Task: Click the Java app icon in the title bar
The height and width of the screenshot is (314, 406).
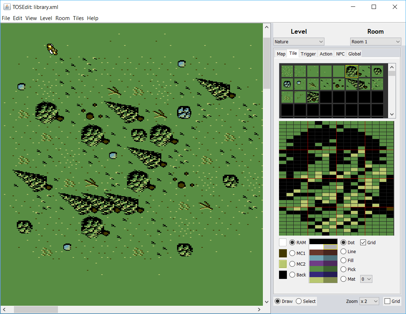Action: coord(7,7)
